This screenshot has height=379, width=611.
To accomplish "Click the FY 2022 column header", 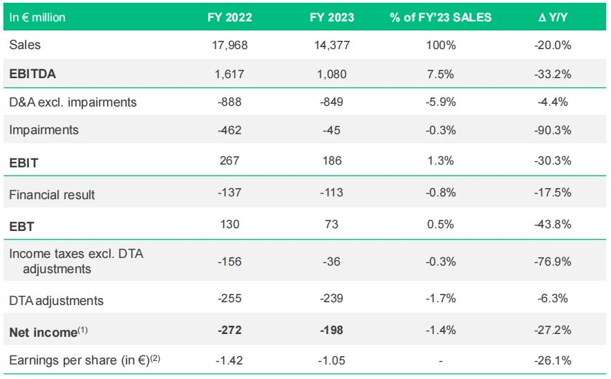I will (x=229, y=17).
